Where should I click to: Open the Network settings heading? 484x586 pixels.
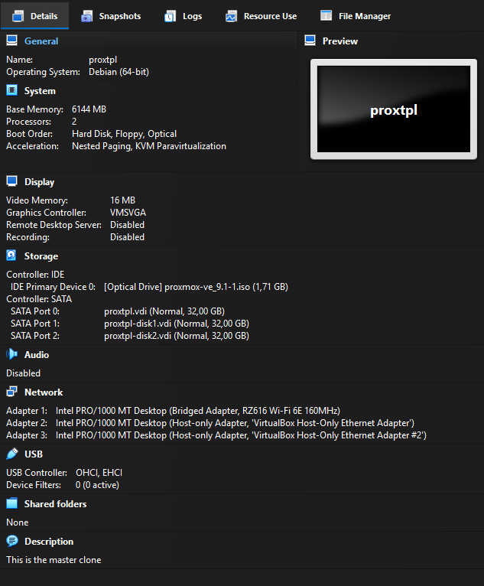click(44, 392)
